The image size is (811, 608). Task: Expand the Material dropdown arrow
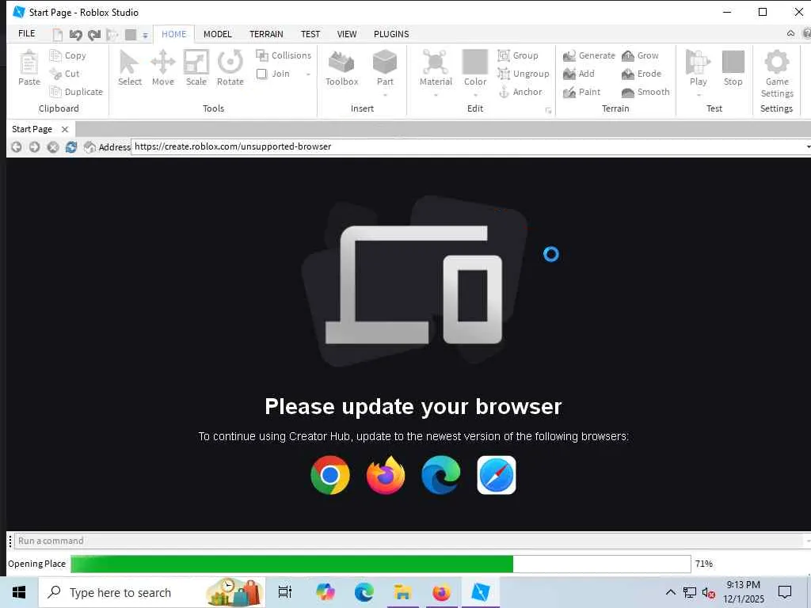point(436,95)
